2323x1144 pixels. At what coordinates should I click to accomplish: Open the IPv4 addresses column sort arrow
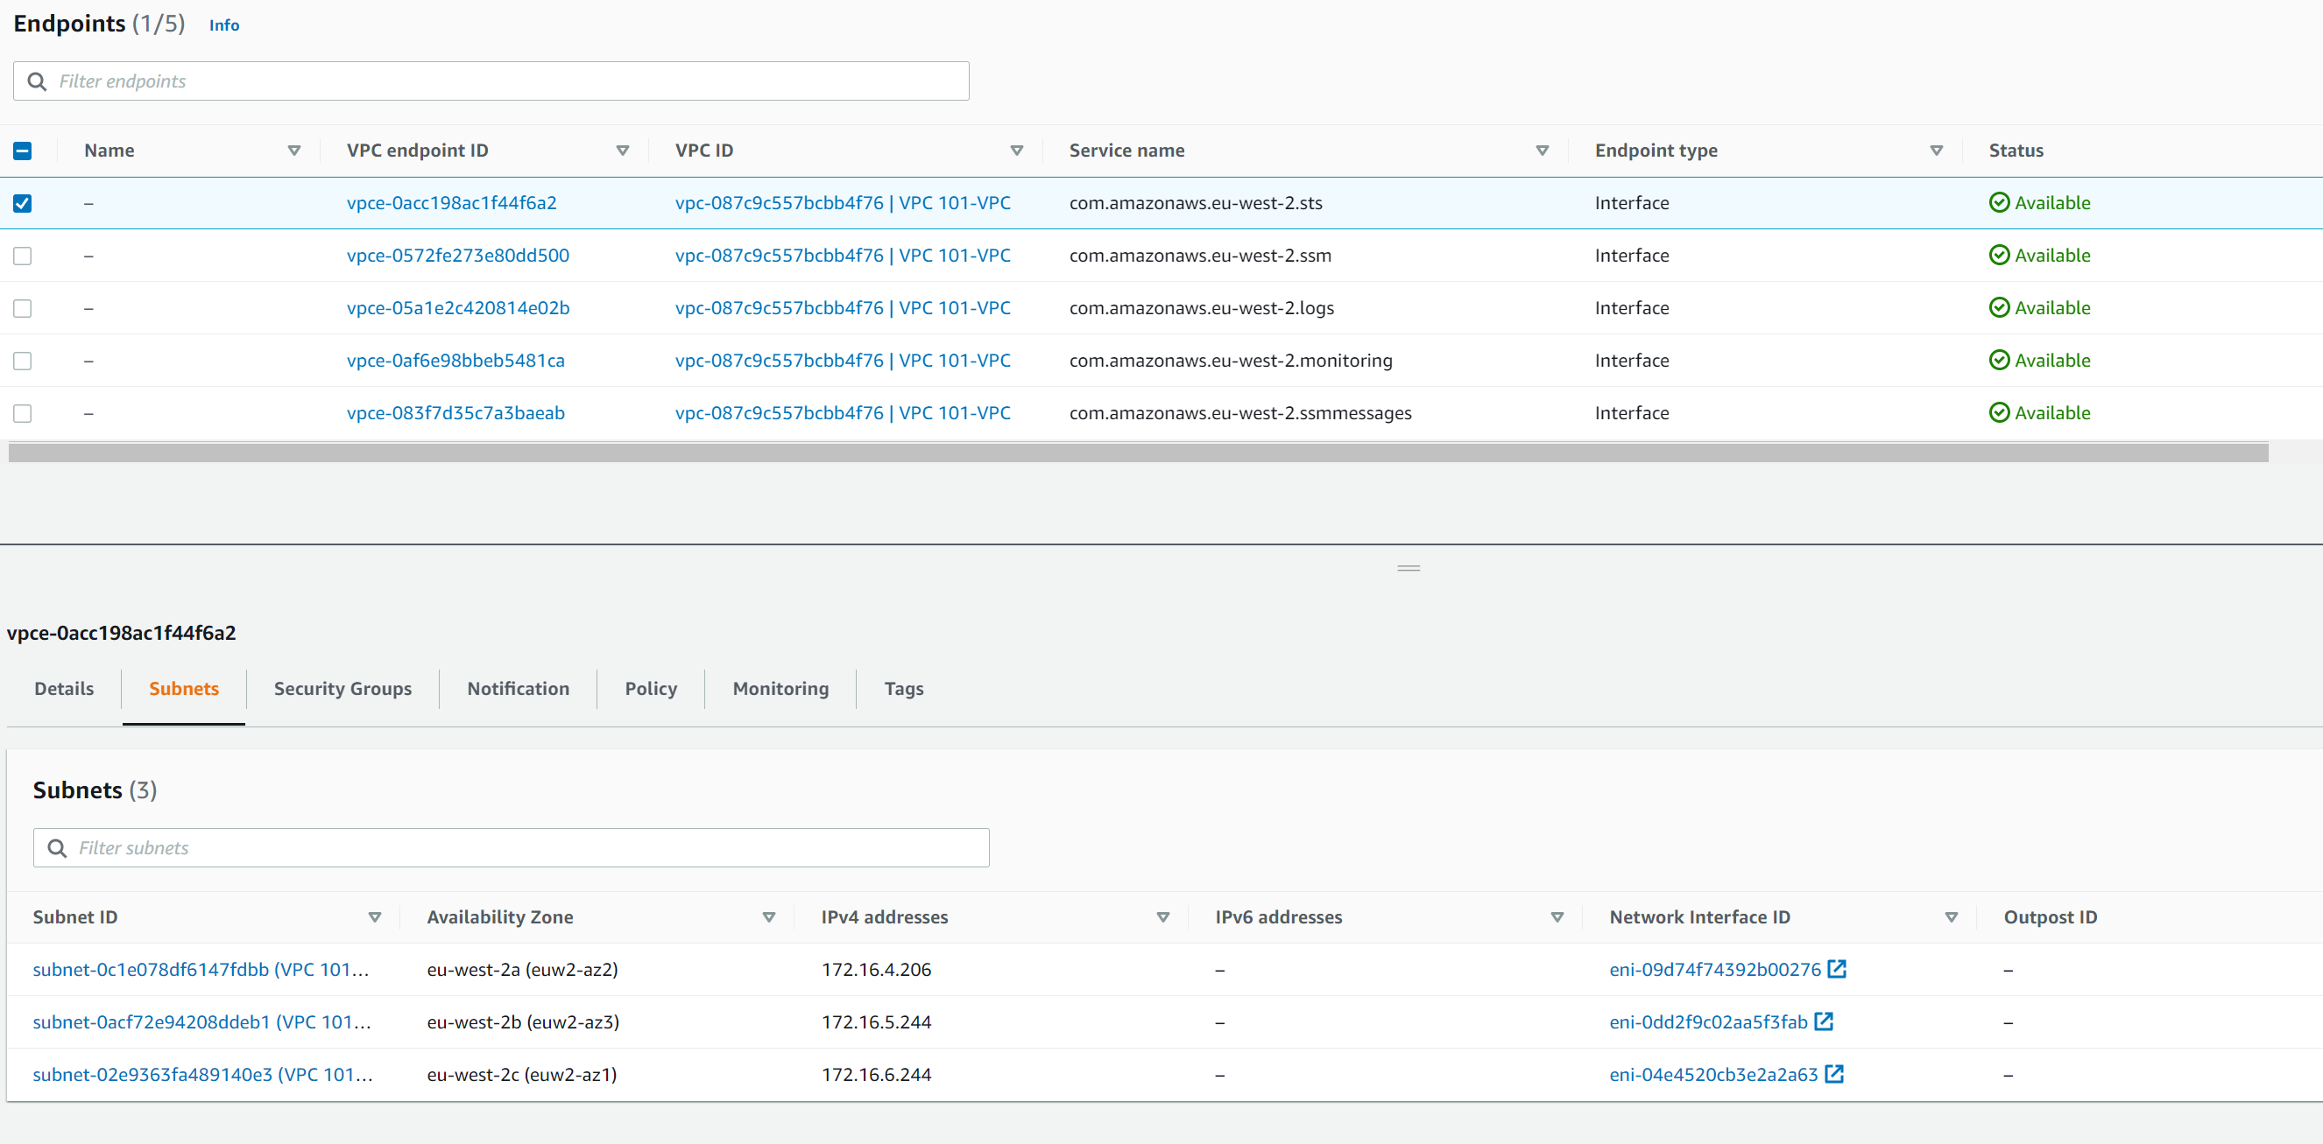point(1162,917)
